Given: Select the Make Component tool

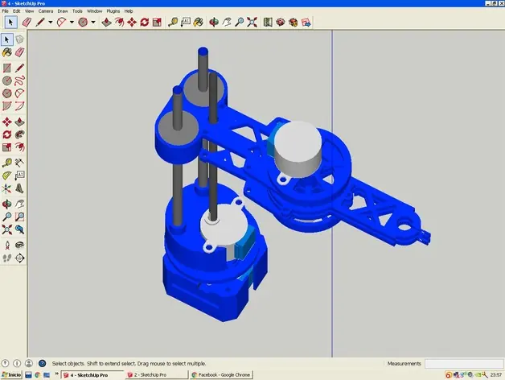Looking at the screenshot, I should (x=19, y=39).
